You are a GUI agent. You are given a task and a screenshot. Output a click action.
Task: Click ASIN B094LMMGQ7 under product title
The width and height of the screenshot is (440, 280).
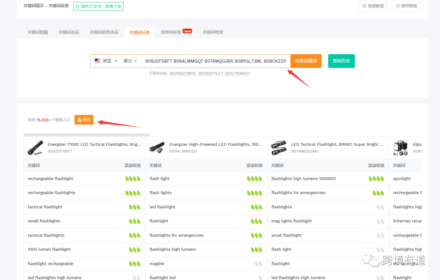(x=183, y=151)
